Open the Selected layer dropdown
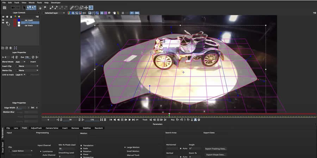Image resolution: width=317 pixels, height=158 pixels. (54, 13)
